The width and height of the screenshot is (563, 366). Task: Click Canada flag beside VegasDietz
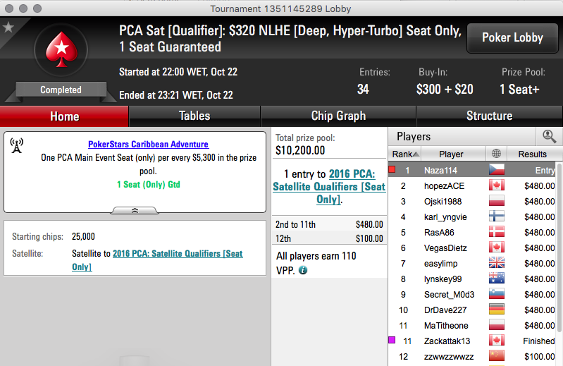point(497,248)
